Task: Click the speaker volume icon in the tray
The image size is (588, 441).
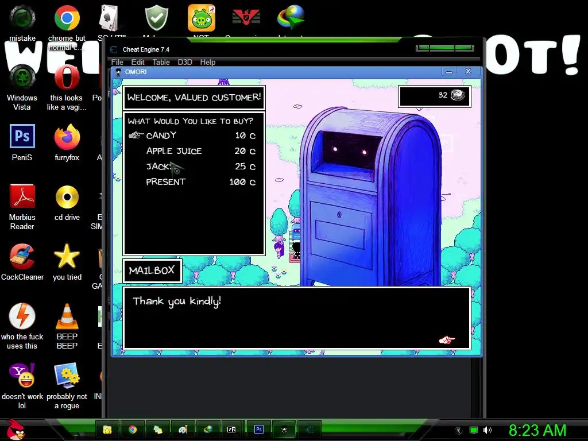Action: tap(487, 430)
